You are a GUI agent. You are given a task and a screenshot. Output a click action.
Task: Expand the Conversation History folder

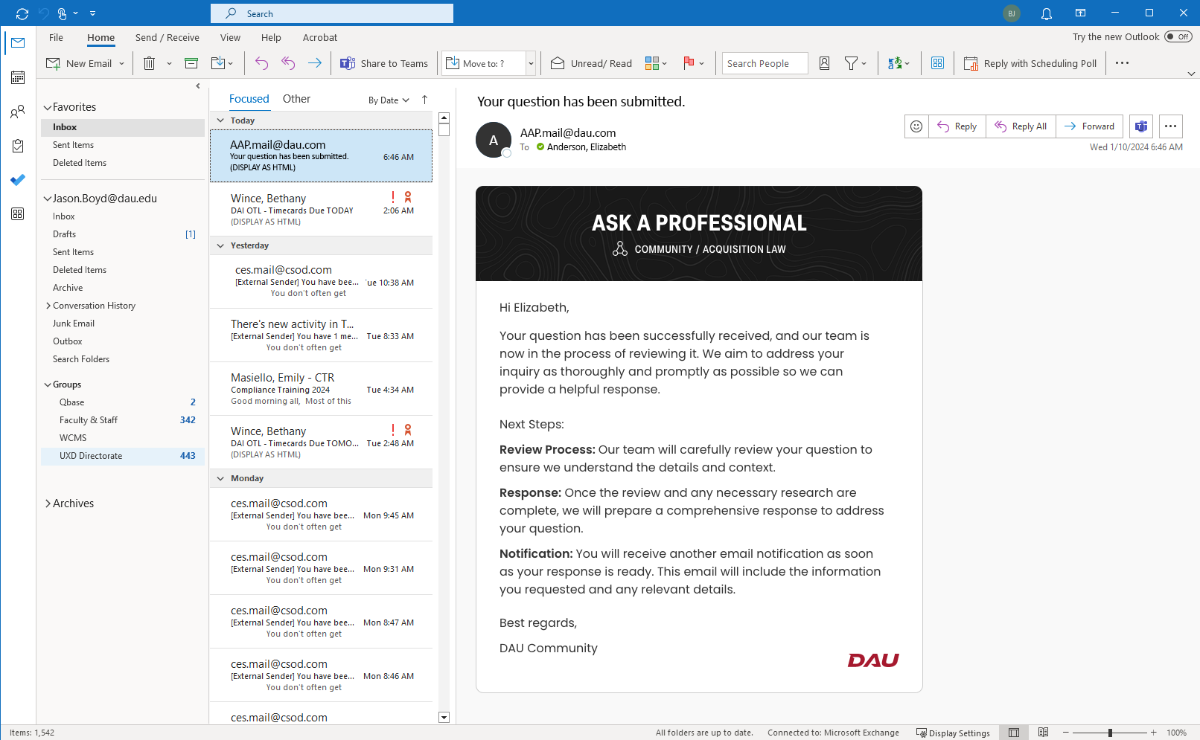(48, 306)
